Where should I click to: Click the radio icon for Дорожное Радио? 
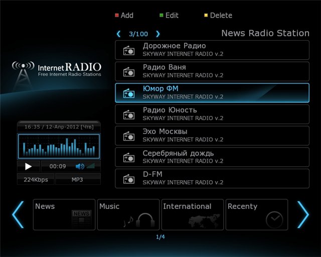pos(129,50)
